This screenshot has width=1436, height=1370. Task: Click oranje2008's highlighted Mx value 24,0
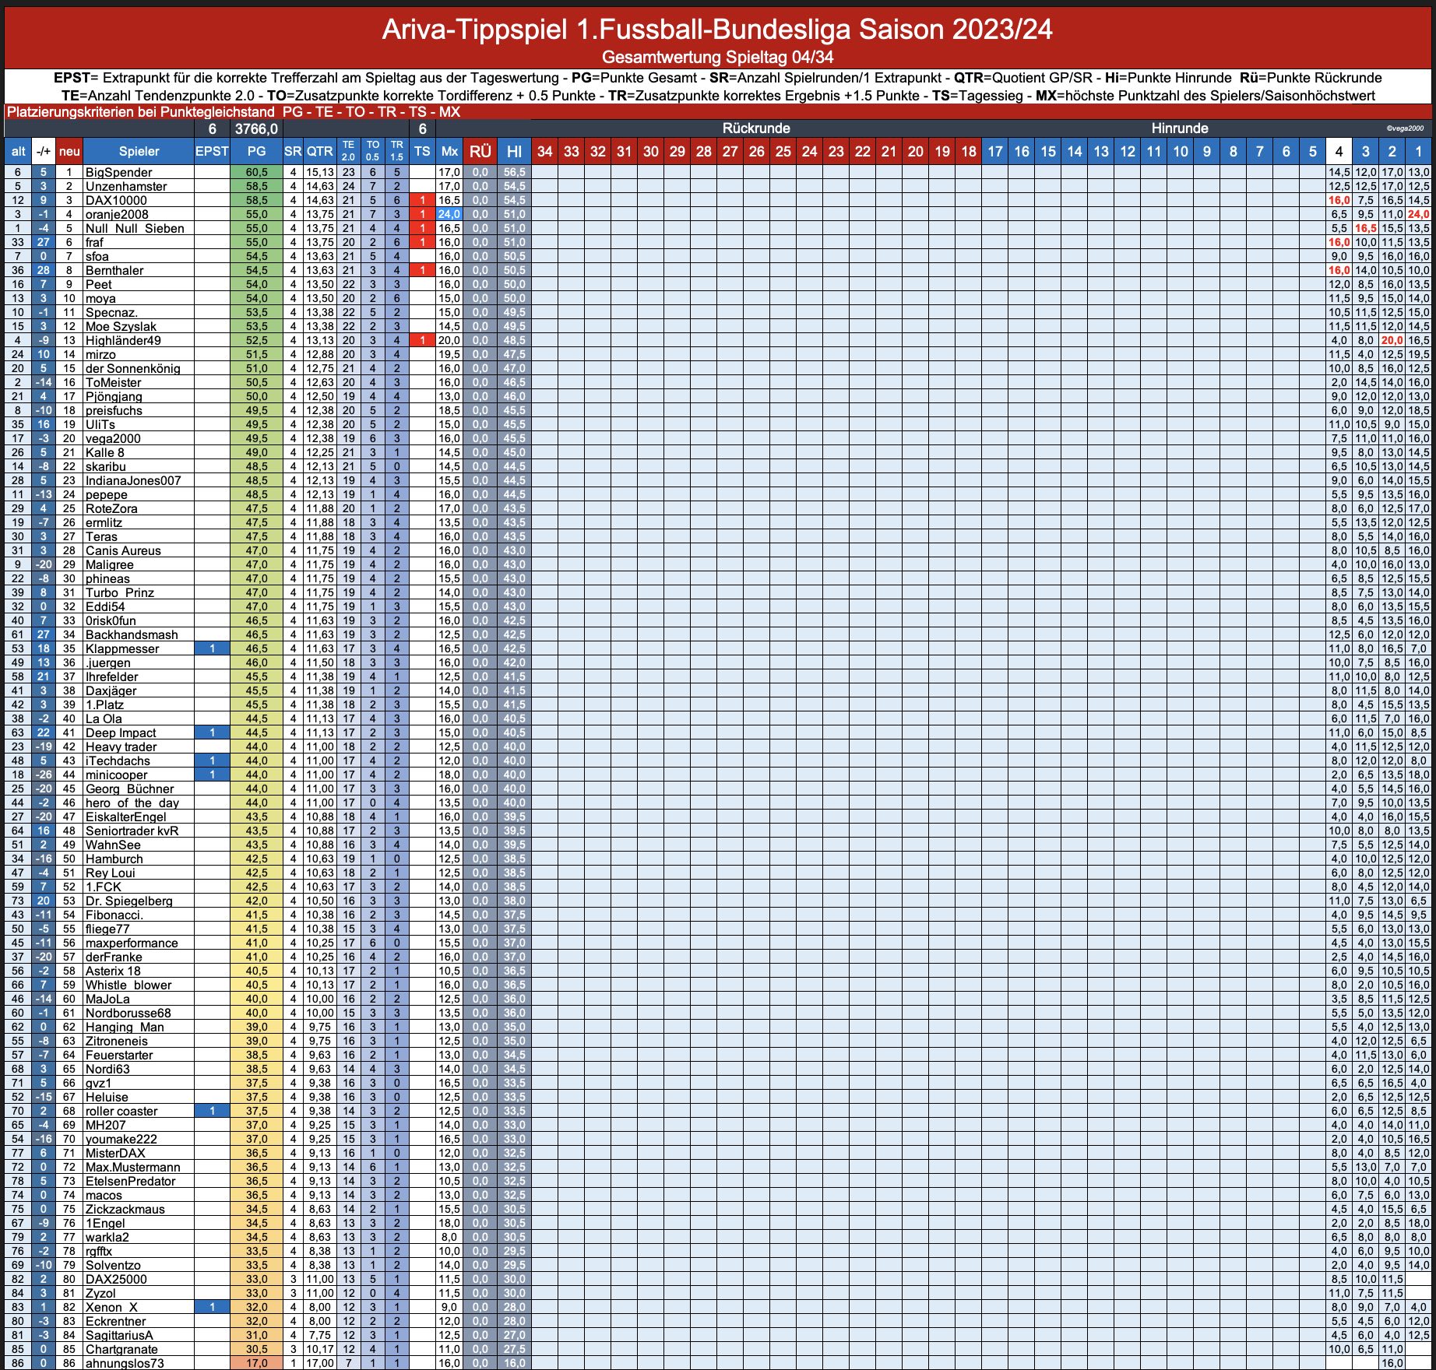pos(449,214)
